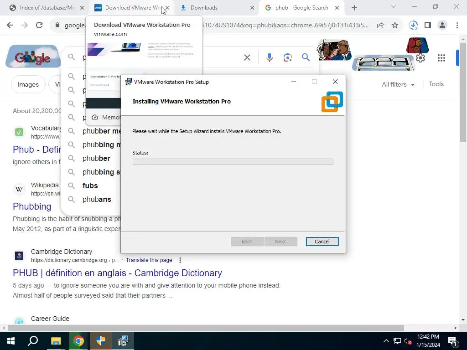Open Cambridge result three-dot options
This screenshot has height=350, width=467.
[180, 260]
